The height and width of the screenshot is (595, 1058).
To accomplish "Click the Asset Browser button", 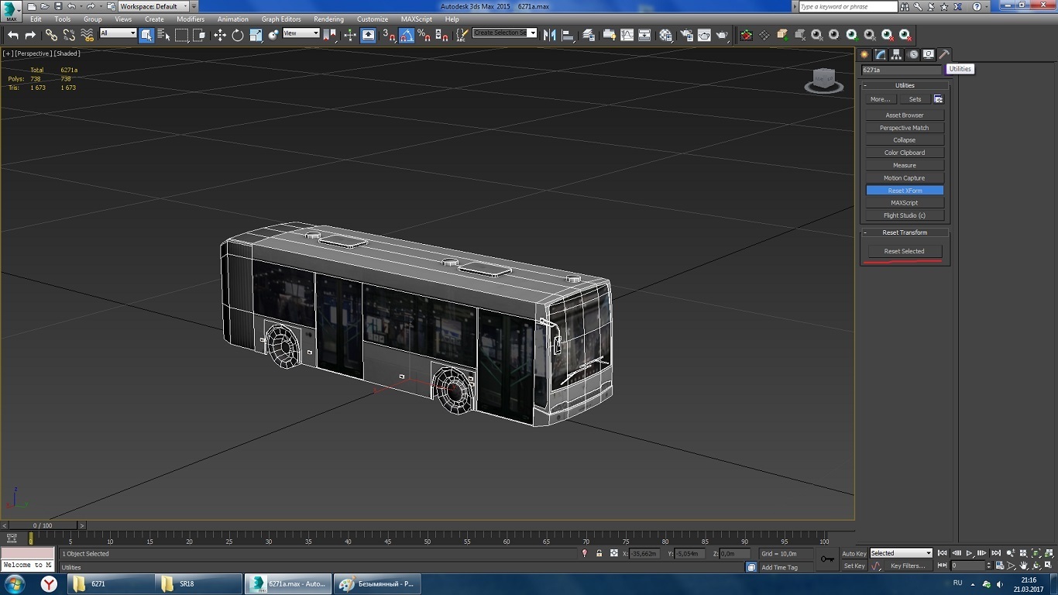I will point(905,115).
